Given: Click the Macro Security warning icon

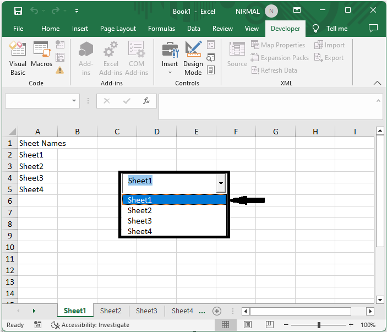Looking at the screenshot, I should [x=59, y=70].
